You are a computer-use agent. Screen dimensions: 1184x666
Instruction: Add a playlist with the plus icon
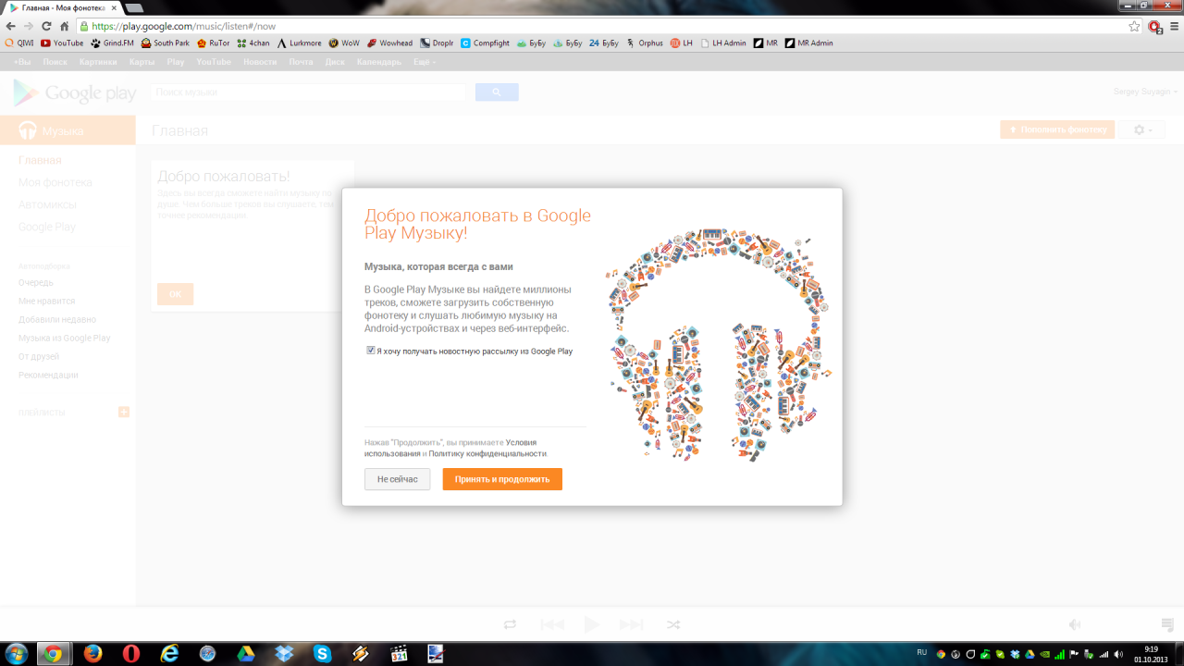point(124,412)
